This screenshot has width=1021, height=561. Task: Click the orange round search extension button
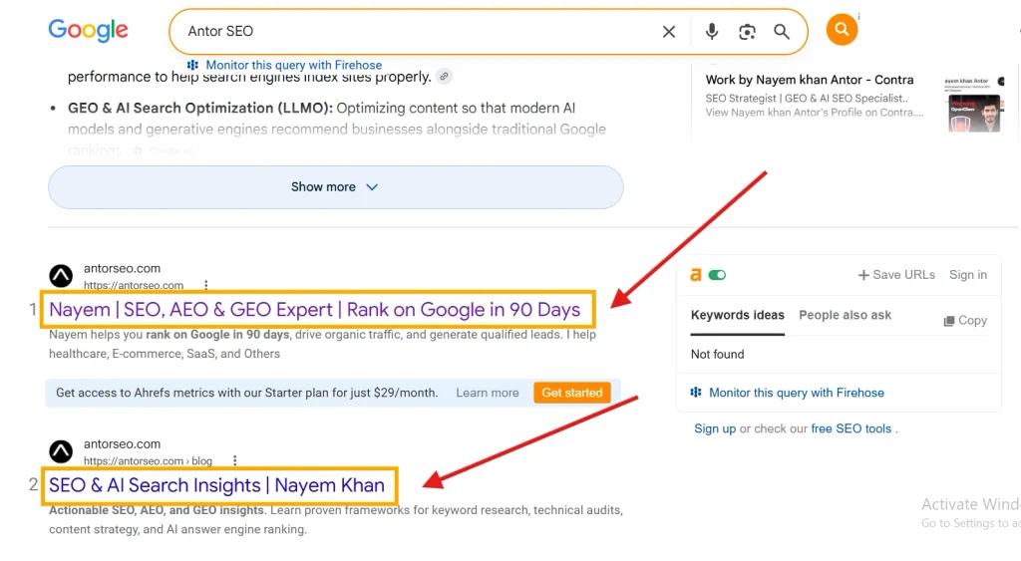[842, 30]
